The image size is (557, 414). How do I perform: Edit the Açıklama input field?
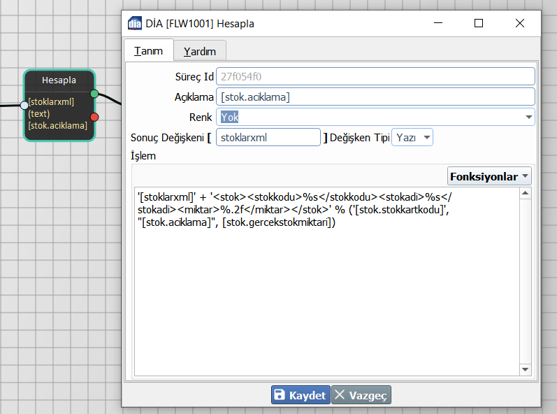coord(375,97)
